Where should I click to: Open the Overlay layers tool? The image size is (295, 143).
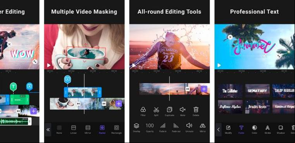[x=136, y=126]
